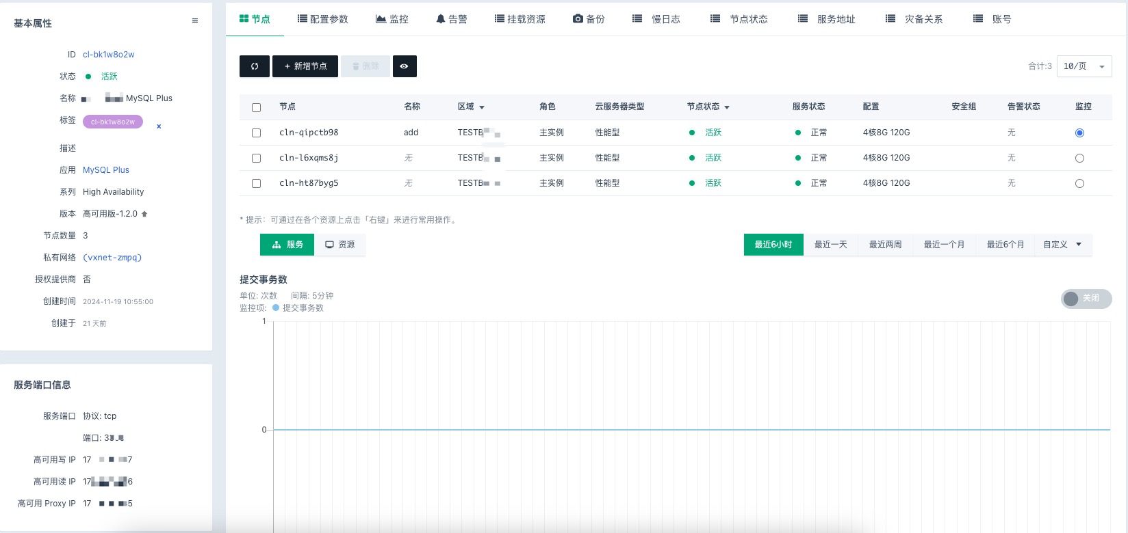Open the 灾备关系 tab
The width and height of the screenshot is (1128, 533).
pos(914,19)
